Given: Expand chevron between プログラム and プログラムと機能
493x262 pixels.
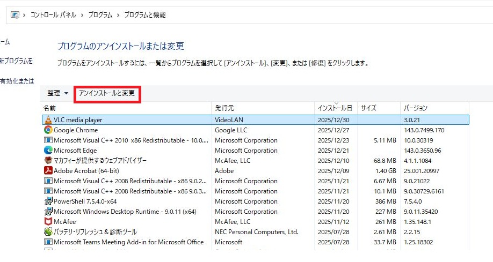Looking at the screenshot, I should 119,15.
